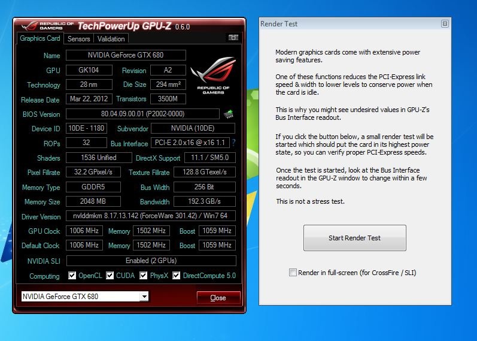
Task: Click the Revision value A2
Action: click(168, 70)
